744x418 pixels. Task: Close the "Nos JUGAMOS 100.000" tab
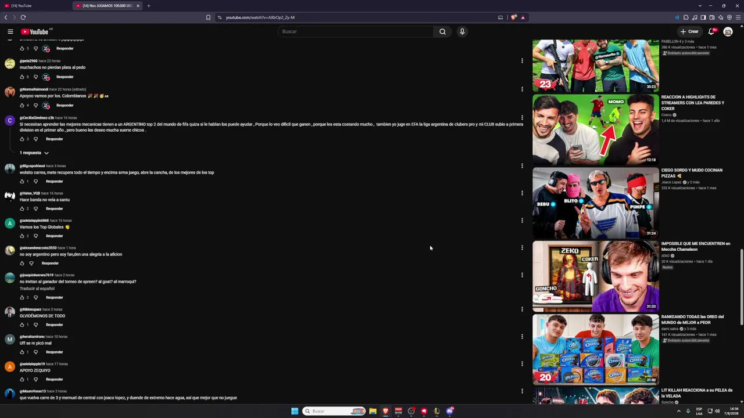(138, 6)
